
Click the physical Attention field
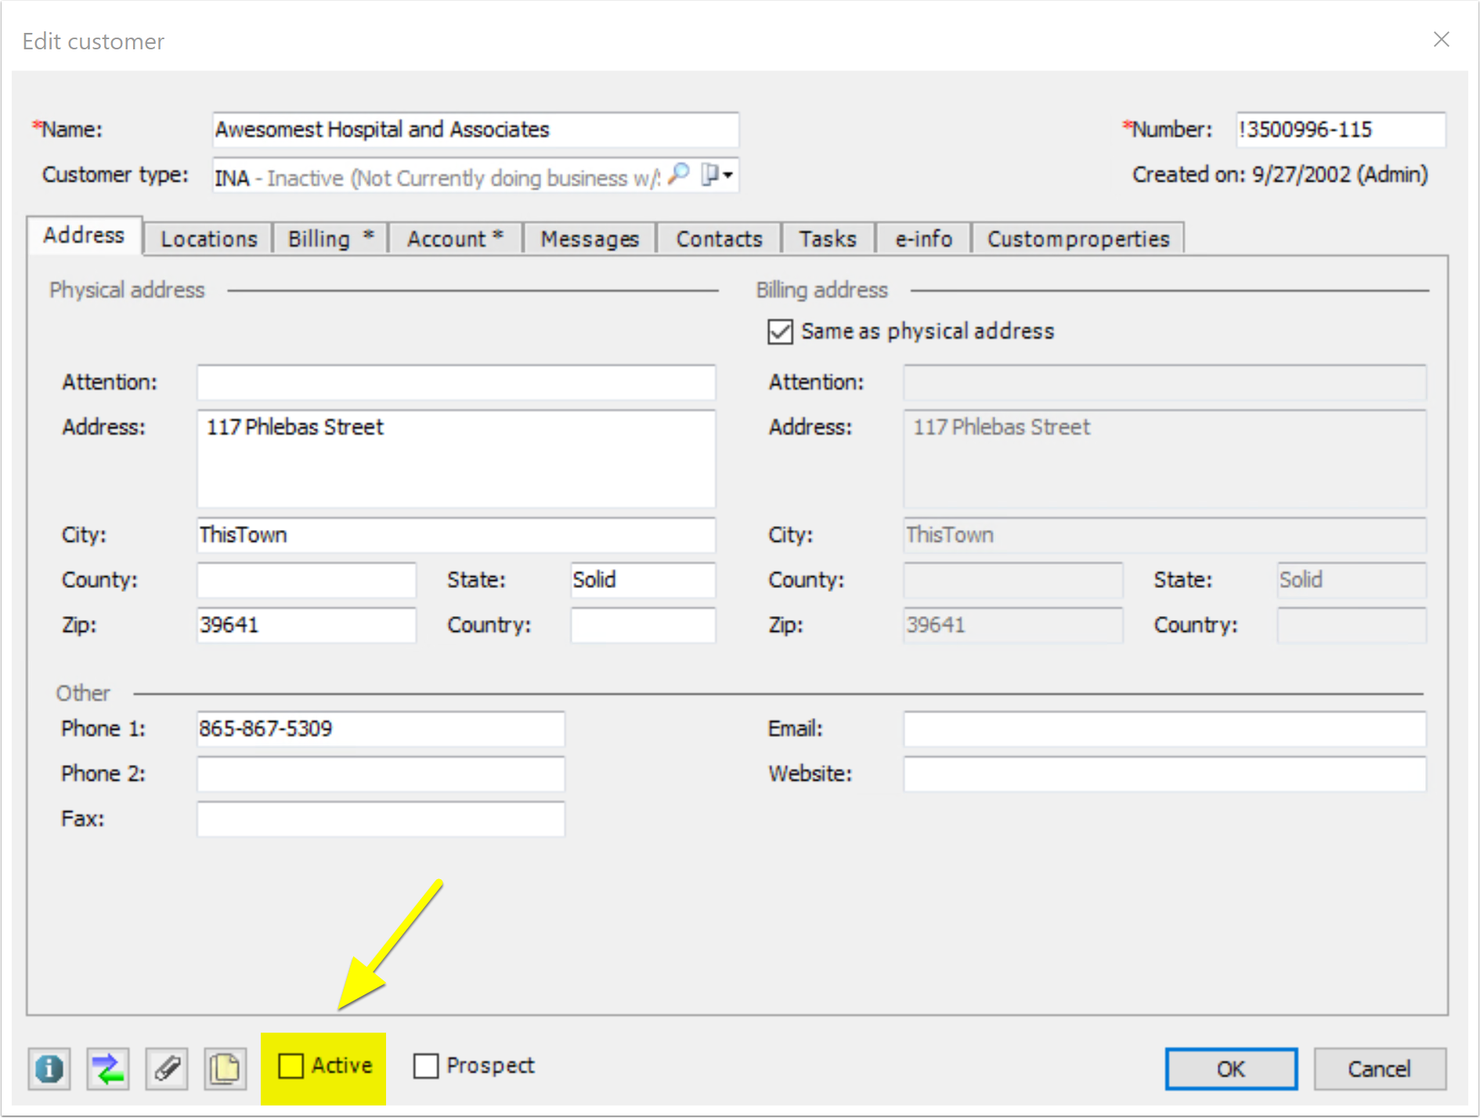[456, 382]
